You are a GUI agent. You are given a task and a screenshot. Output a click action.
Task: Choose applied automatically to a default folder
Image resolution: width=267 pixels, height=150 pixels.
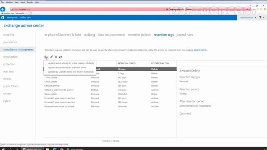(67, 67)
